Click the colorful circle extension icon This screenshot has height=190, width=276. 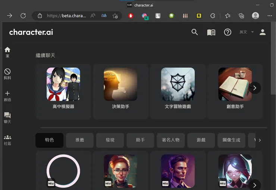coord(145,16)
